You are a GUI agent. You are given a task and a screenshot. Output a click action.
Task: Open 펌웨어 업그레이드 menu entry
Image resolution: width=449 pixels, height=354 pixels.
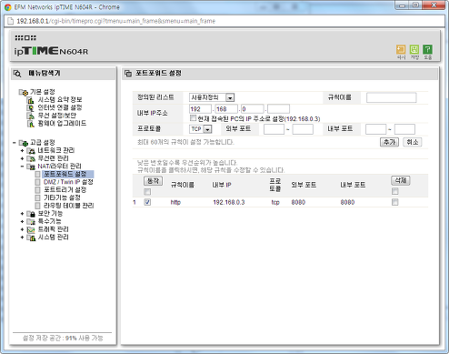(62, 124)
